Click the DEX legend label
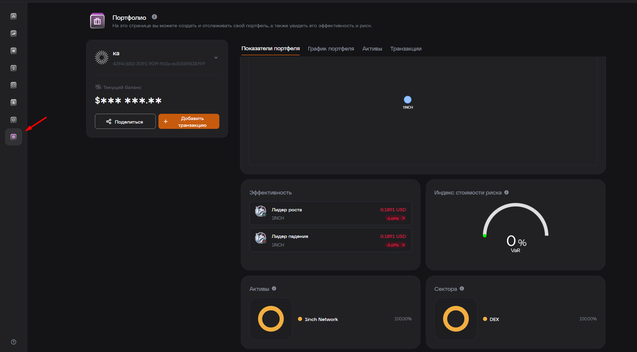 pos(494,319)
